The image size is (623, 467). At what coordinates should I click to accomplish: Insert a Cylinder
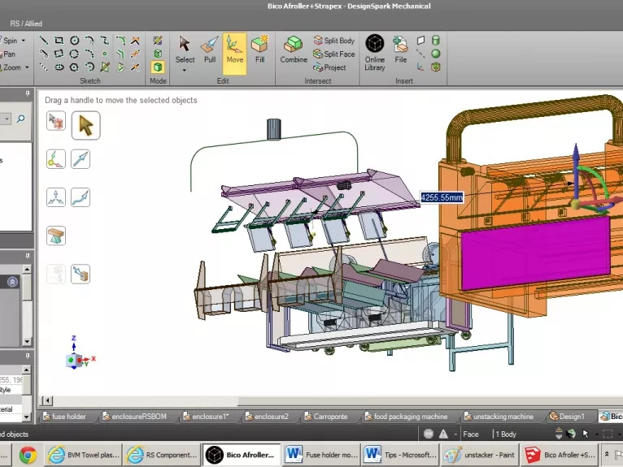click(x=436, y=40)
